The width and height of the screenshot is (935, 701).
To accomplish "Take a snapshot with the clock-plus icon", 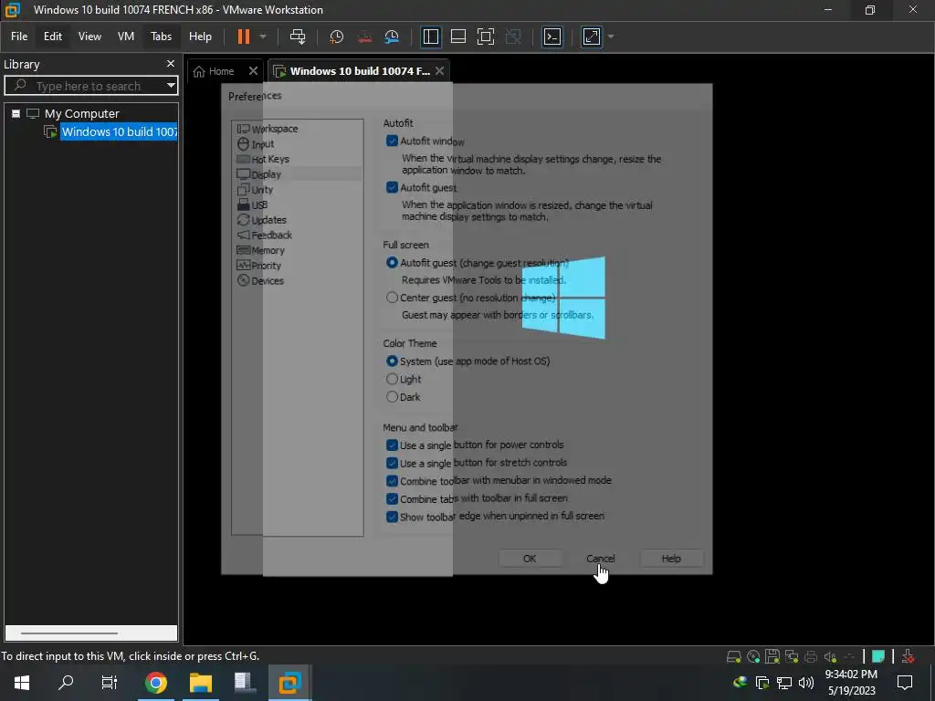I will pyautogui.click(x=336, y=37).
